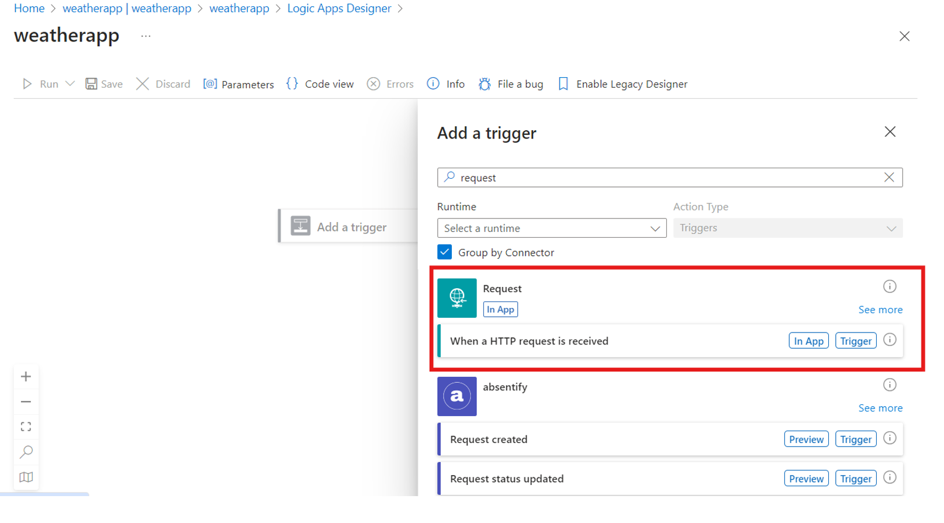The height and width of the screenshot is (523, 944).
Task: Select When a HTTP request is received
Action: click(x=529, y=341)
